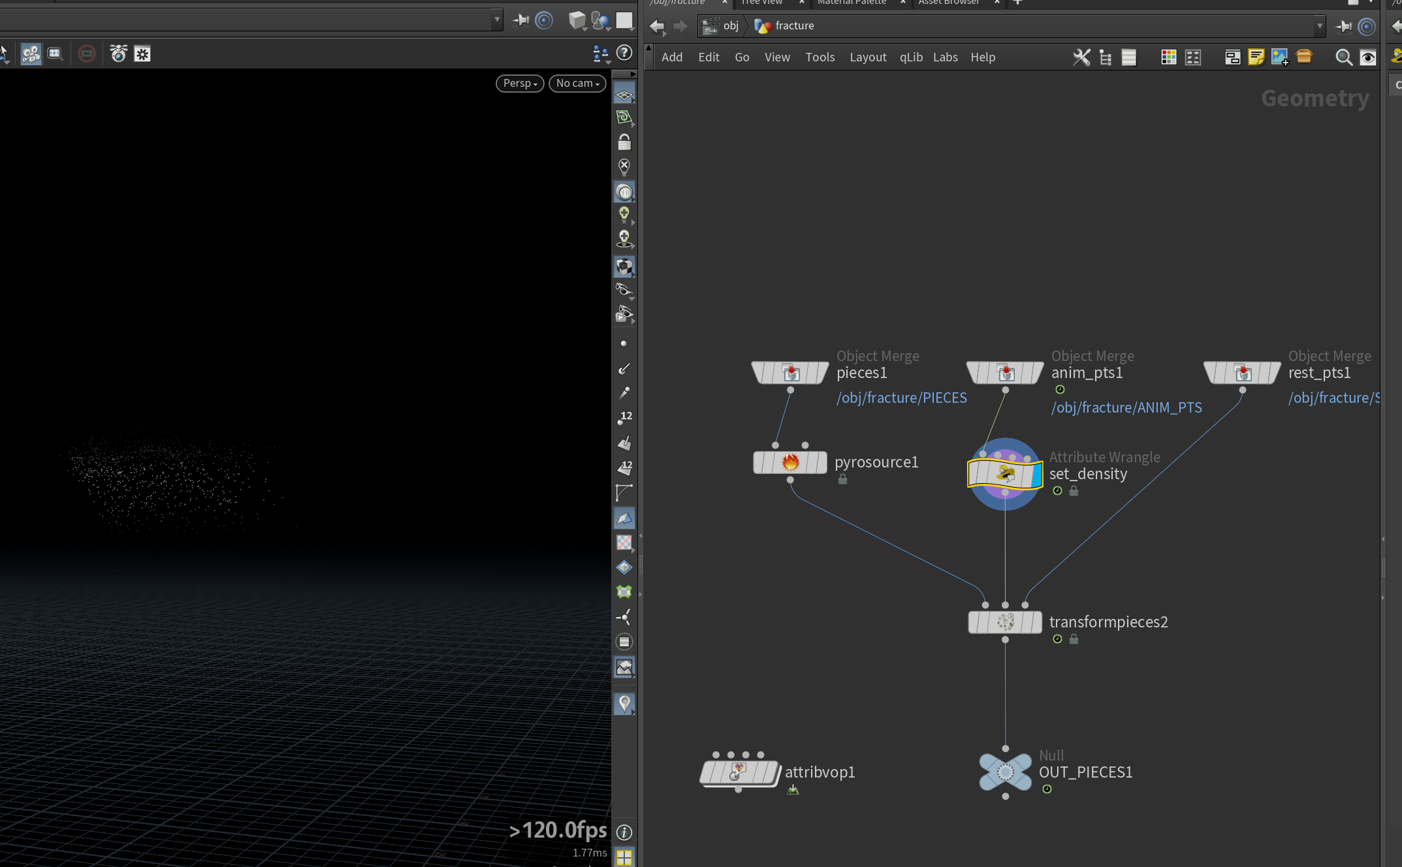This screenshot has width=1402, height=867.
Task: Select the anim_pts1 Object Merge node
Action: tap(1005, 373)
